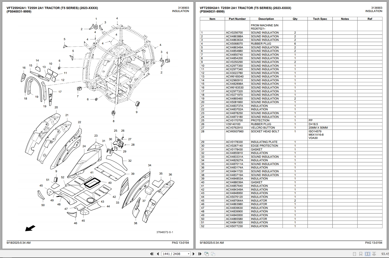The width and height of the screenshot is (389, 258).
Task: Toggle the two-page view layout
Action: click(x=368, y=253)
